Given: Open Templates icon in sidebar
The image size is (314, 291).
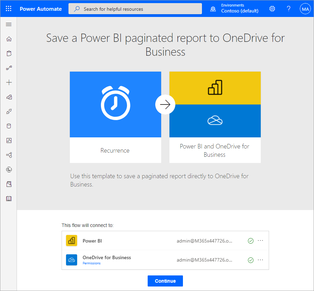Looking at the screenshot, I should tap(9, 97).
